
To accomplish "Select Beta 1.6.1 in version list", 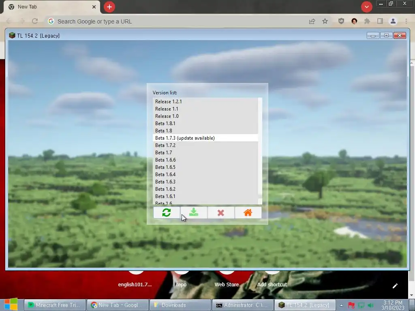I will 205,196.
